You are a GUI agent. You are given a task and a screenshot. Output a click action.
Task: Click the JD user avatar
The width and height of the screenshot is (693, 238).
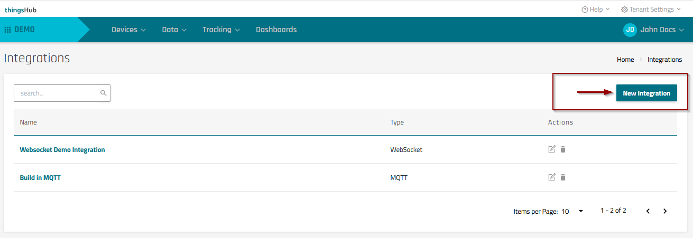(x=630, y=30)
